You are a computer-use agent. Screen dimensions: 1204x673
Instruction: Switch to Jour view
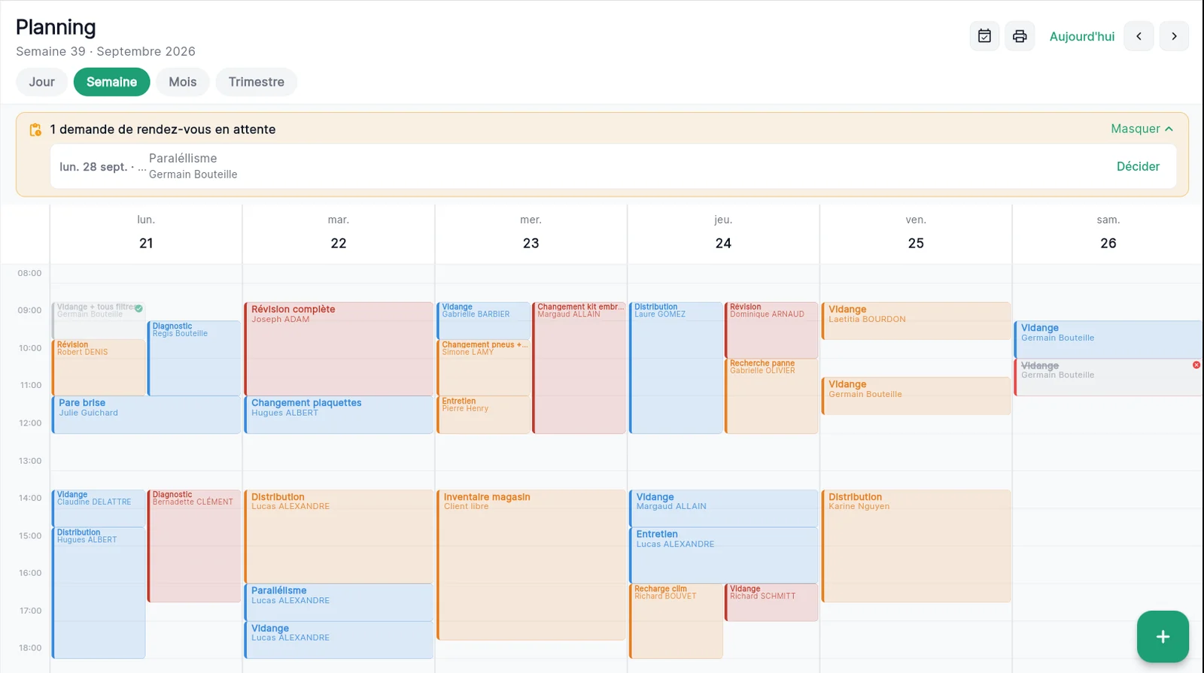coord(41,82)
